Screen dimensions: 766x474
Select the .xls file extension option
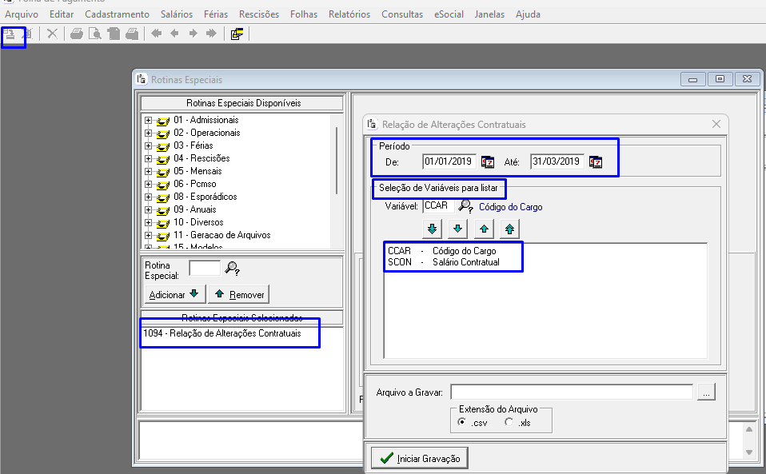coord(509,422)
